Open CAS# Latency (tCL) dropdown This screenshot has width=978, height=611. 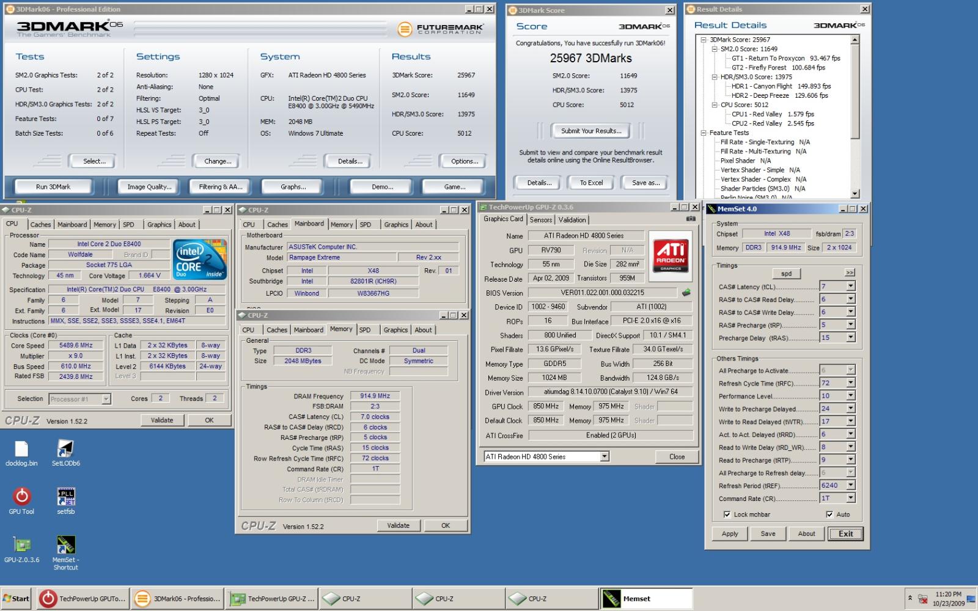pyautogui.click(x=850, y=286)
